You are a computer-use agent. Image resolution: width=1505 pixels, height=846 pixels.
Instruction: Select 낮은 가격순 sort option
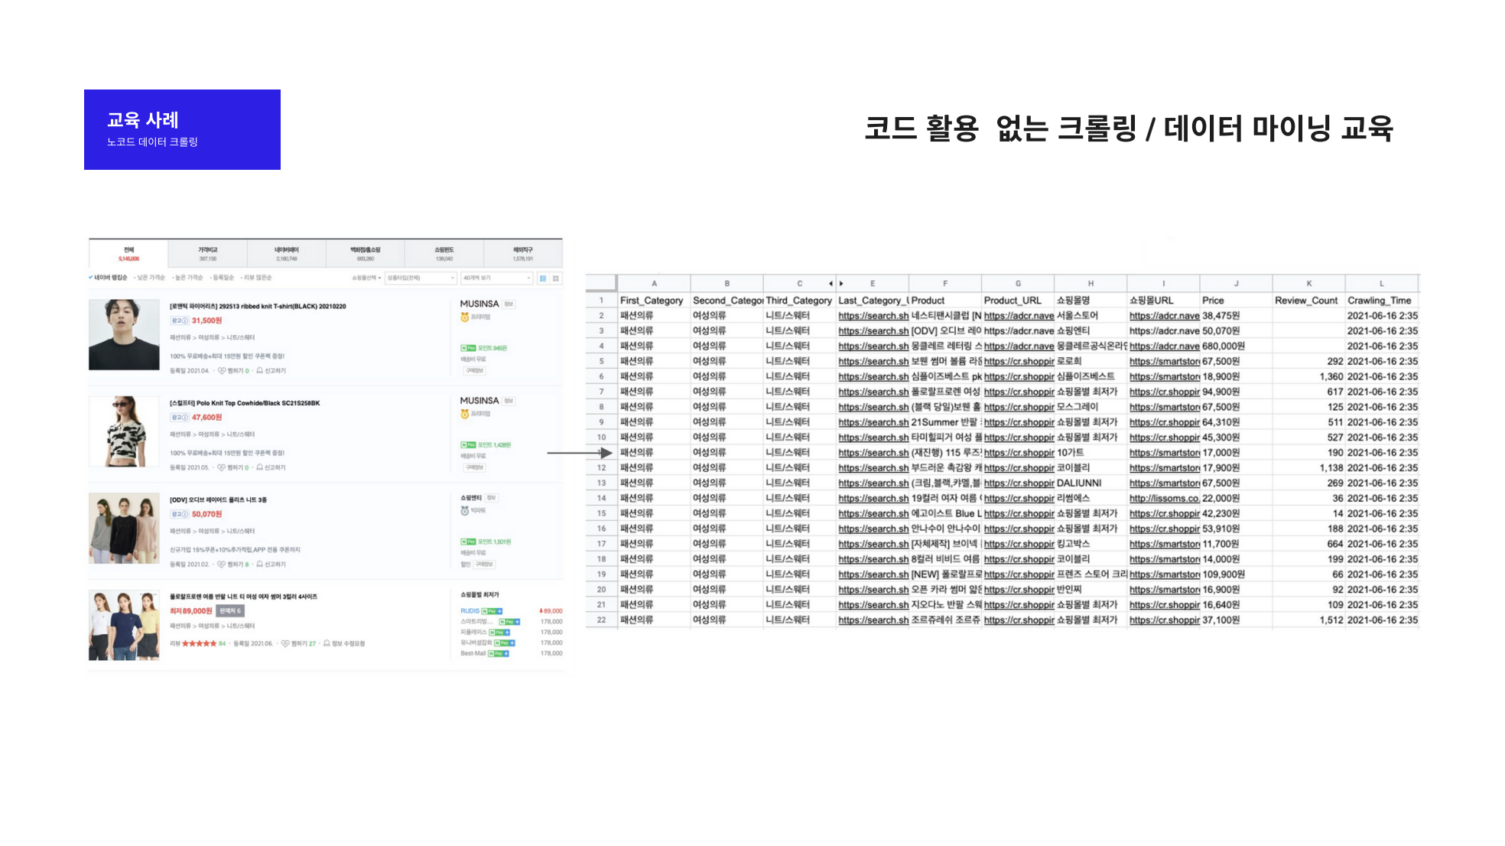[150, 278]
